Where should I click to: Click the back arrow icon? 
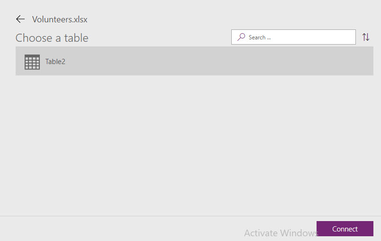coord(20,19)
